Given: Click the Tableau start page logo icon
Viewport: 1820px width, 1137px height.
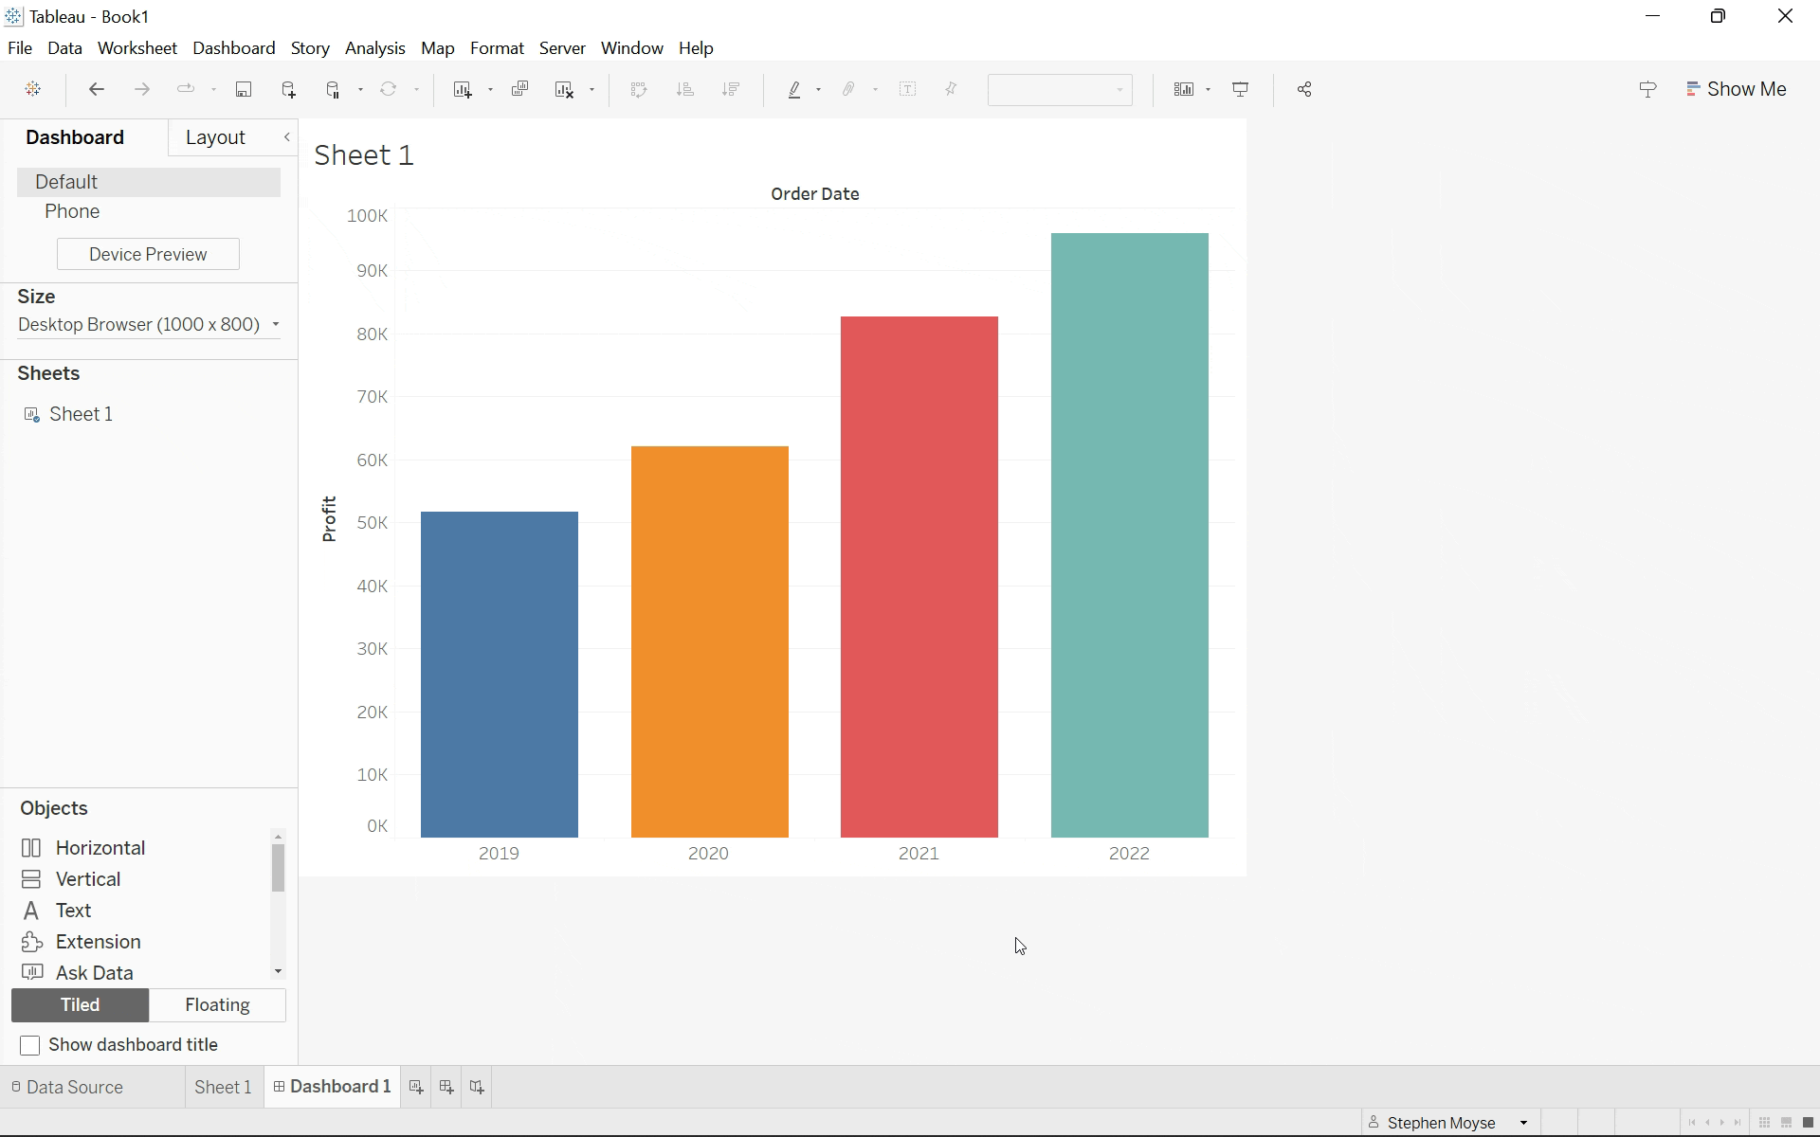Looking at the screenshot, I should (x=33, y=89).
